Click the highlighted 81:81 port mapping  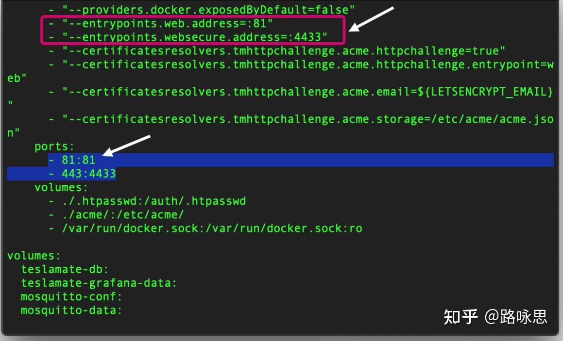coord(79,160)
